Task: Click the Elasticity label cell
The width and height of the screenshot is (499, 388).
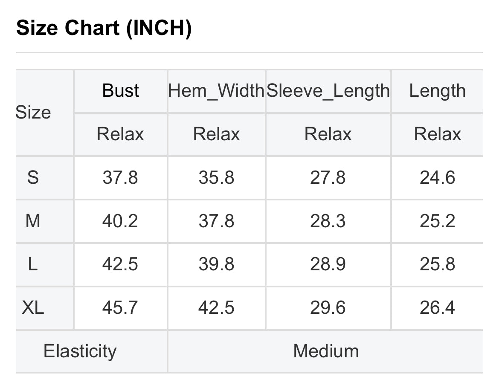Action: [x=80, y=351]
